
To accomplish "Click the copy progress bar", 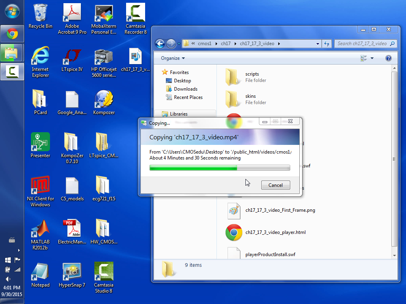I will pos(220,168).
